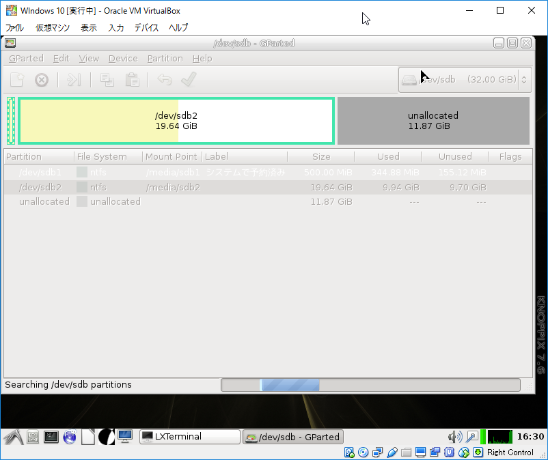This screenshot has width=548, height=460.
Task: Open the VirtualBox デバイス menu
Action: pos(146,27)
